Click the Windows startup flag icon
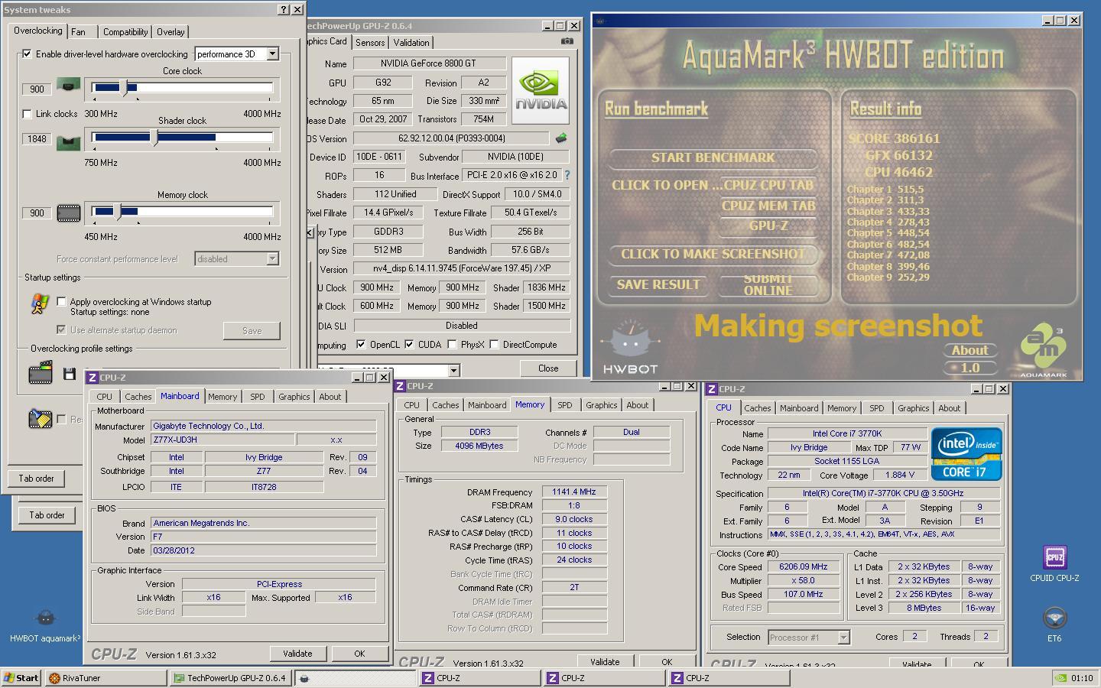The image size is (1101, 688). pyautogui.click(x=40, y=304)
